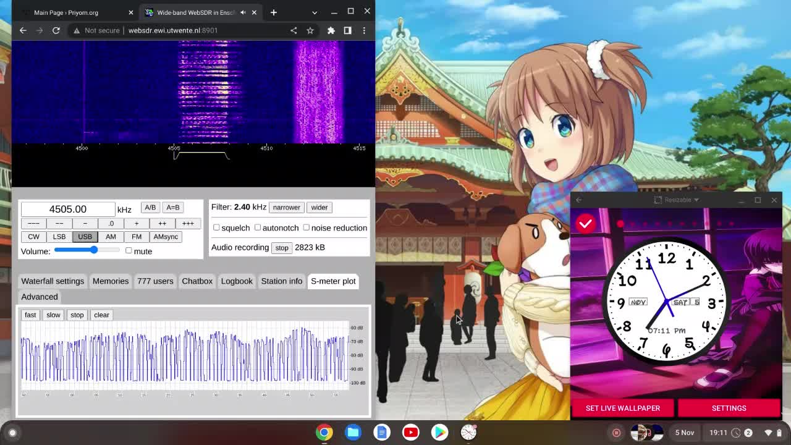Screen dimensions: 791x445
Task: Make the filter narrower
Action: click(287, 208)
